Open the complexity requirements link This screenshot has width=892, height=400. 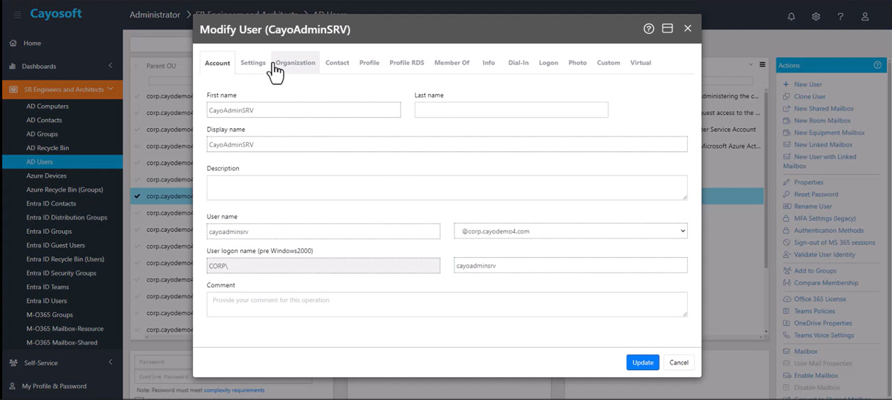(234, 390)
